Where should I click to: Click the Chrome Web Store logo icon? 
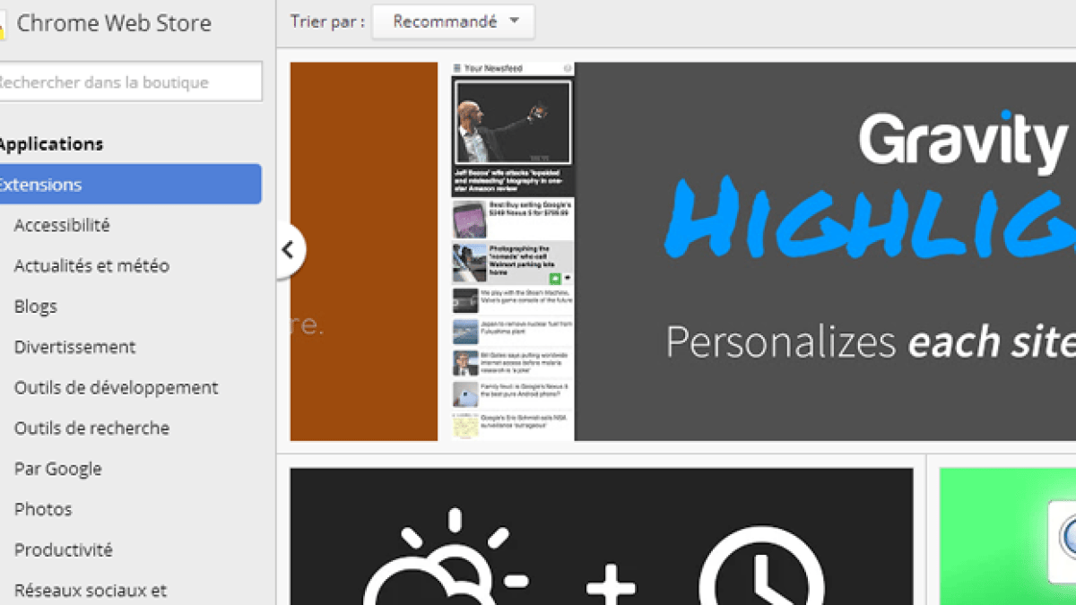tap(3, 24)
